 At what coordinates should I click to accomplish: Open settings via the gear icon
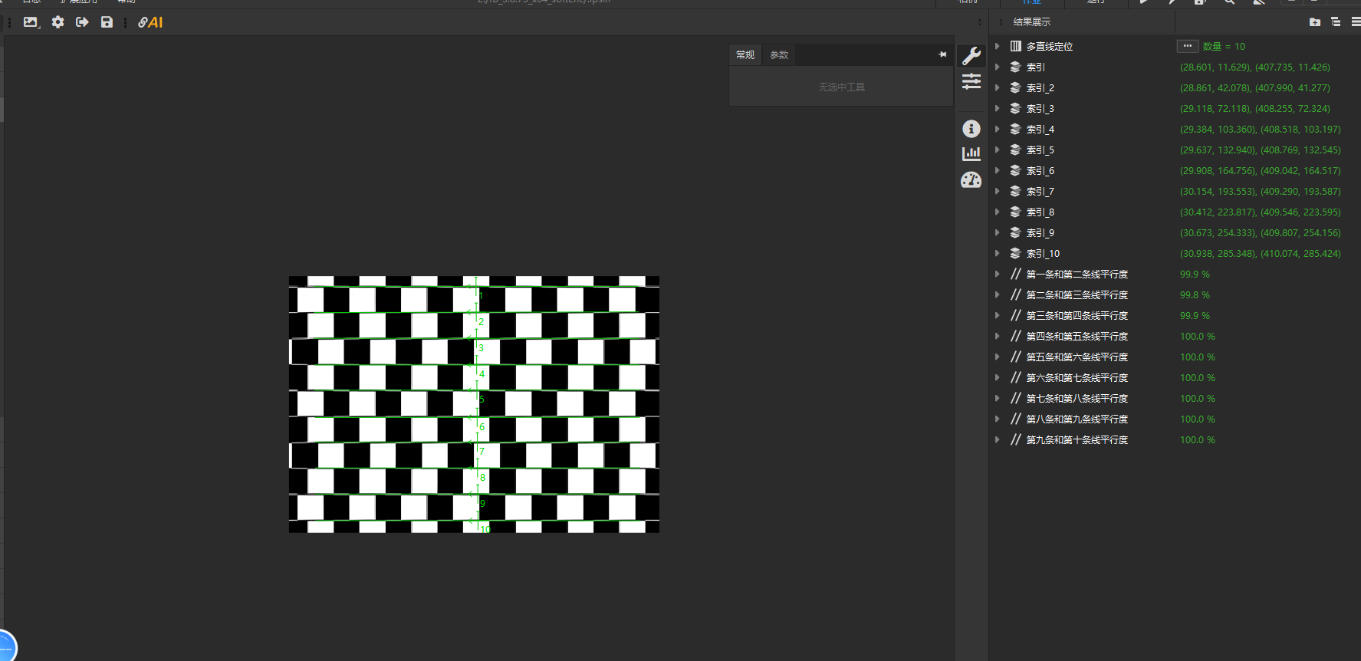58,22
